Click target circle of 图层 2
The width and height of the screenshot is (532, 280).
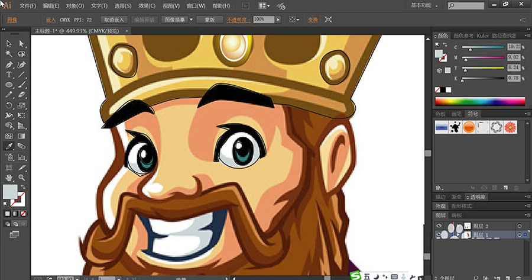point(520,226)
